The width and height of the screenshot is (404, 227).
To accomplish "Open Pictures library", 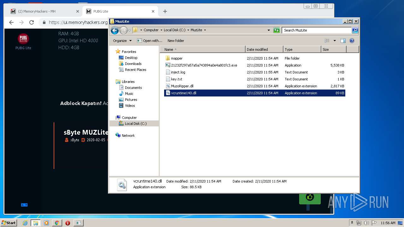I will pos(131,100).
